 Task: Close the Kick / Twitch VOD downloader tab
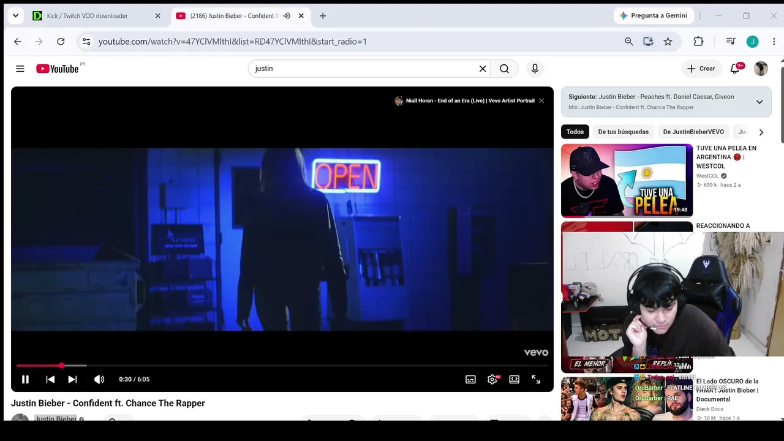(x=157, y=16)
